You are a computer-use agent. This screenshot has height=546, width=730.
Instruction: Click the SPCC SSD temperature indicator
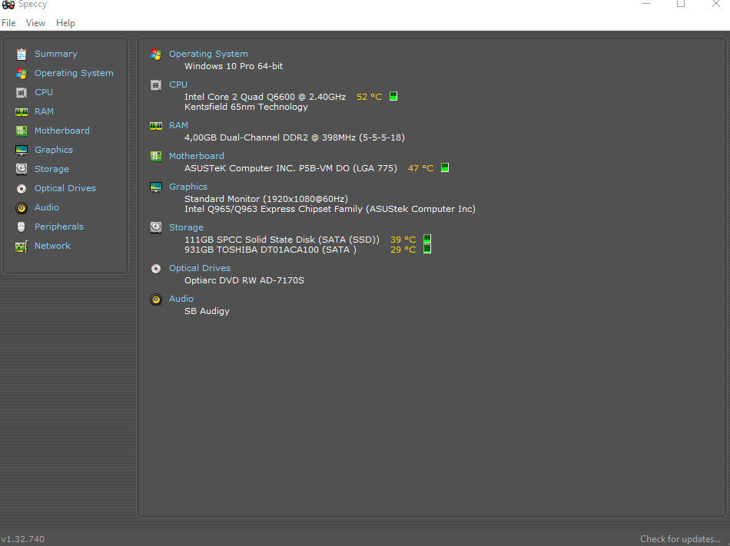point(427,239)
